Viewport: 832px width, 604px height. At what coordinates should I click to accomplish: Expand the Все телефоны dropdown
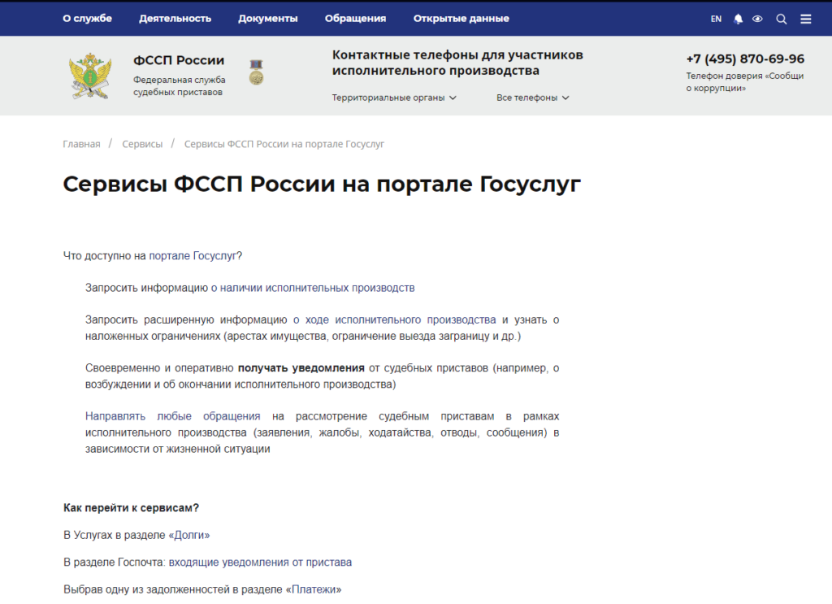(x=532, y=98)
